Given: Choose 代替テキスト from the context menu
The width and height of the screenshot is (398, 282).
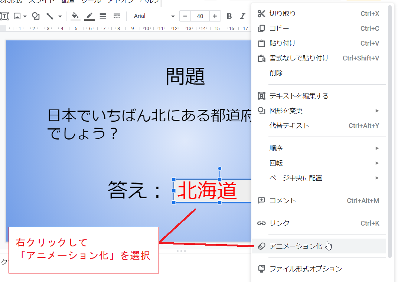Looking at the screenshot, I should [319, 126].
